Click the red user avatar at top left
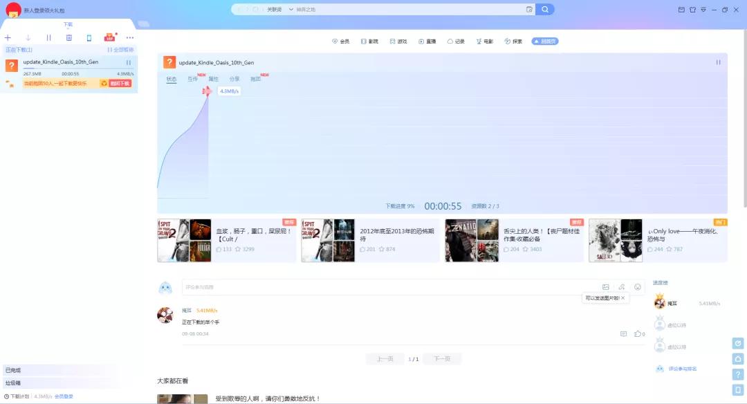Screen dimensions: 747x404 pos(13,10)
